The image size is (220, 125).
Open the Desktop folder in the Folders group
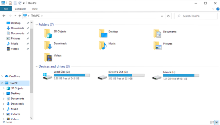point(103,34)
